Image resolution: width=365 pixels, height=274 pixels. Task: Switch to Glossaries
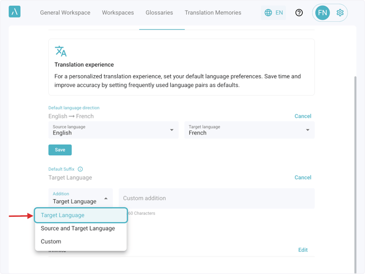pos(159,13)
